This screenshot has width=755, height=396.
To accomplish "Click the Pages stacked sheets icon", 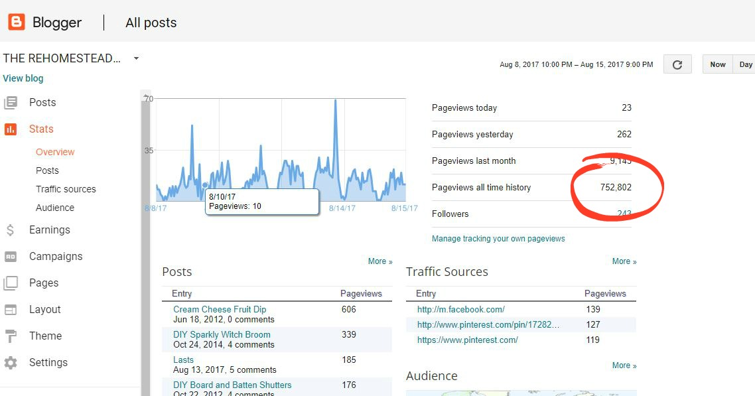I will [11, 283].
